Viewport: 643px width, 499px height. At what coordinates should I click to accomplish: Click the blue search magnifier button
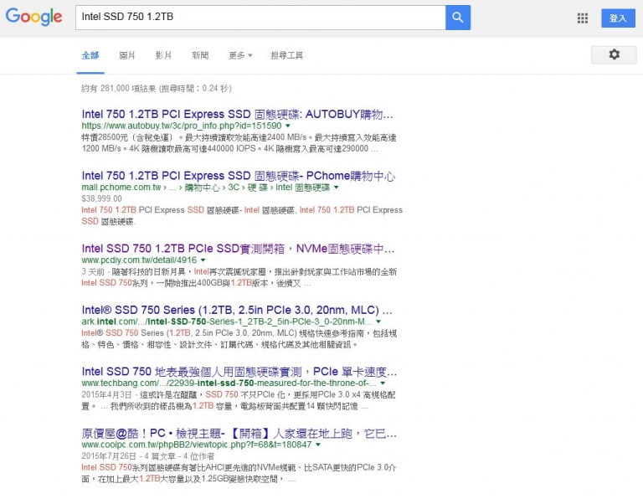pyautogui.click(x=458, y=18)
